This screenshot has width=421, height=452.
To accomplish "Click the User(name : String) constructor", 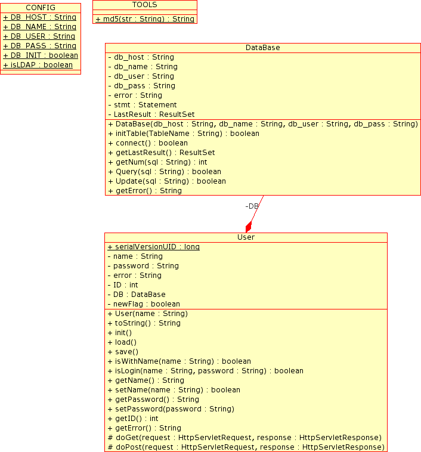I will tap(148, 314).
